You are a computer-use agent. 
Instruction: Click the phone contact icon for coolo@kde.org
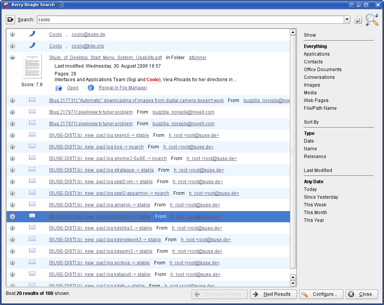coord(32,45)
